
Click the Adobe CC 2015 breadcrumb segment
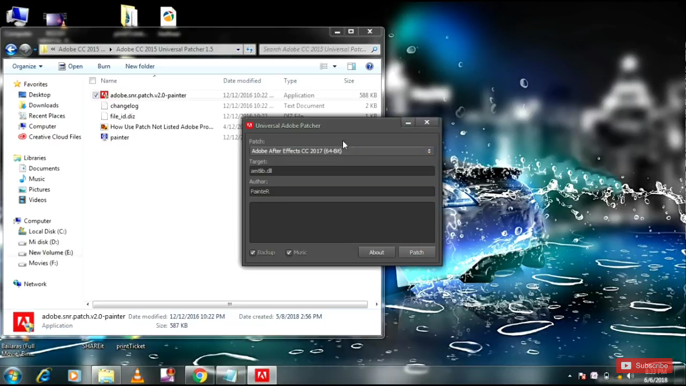pyautogui.click(x=82, y=49)
